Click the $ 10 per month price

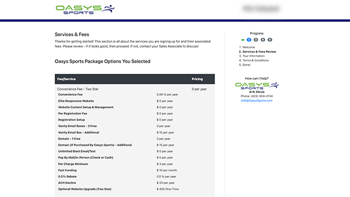(x=167, y=170)
